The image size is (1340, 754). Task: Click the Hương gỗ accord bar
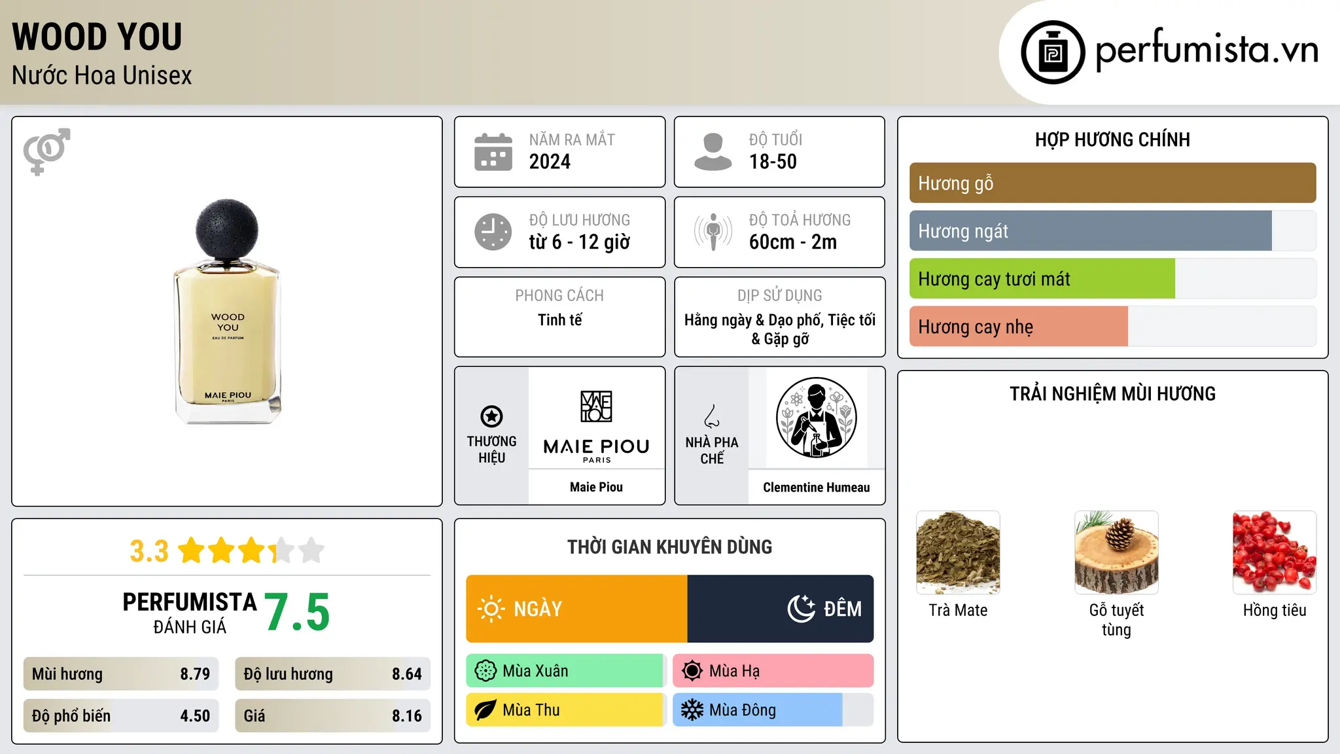click(x=1112, y=183)
